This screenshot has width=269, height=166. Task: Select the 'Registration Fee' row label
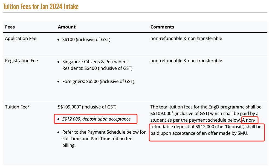21,61
